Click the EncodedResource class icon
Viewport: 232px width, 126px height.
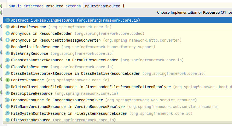coord(8,100)
